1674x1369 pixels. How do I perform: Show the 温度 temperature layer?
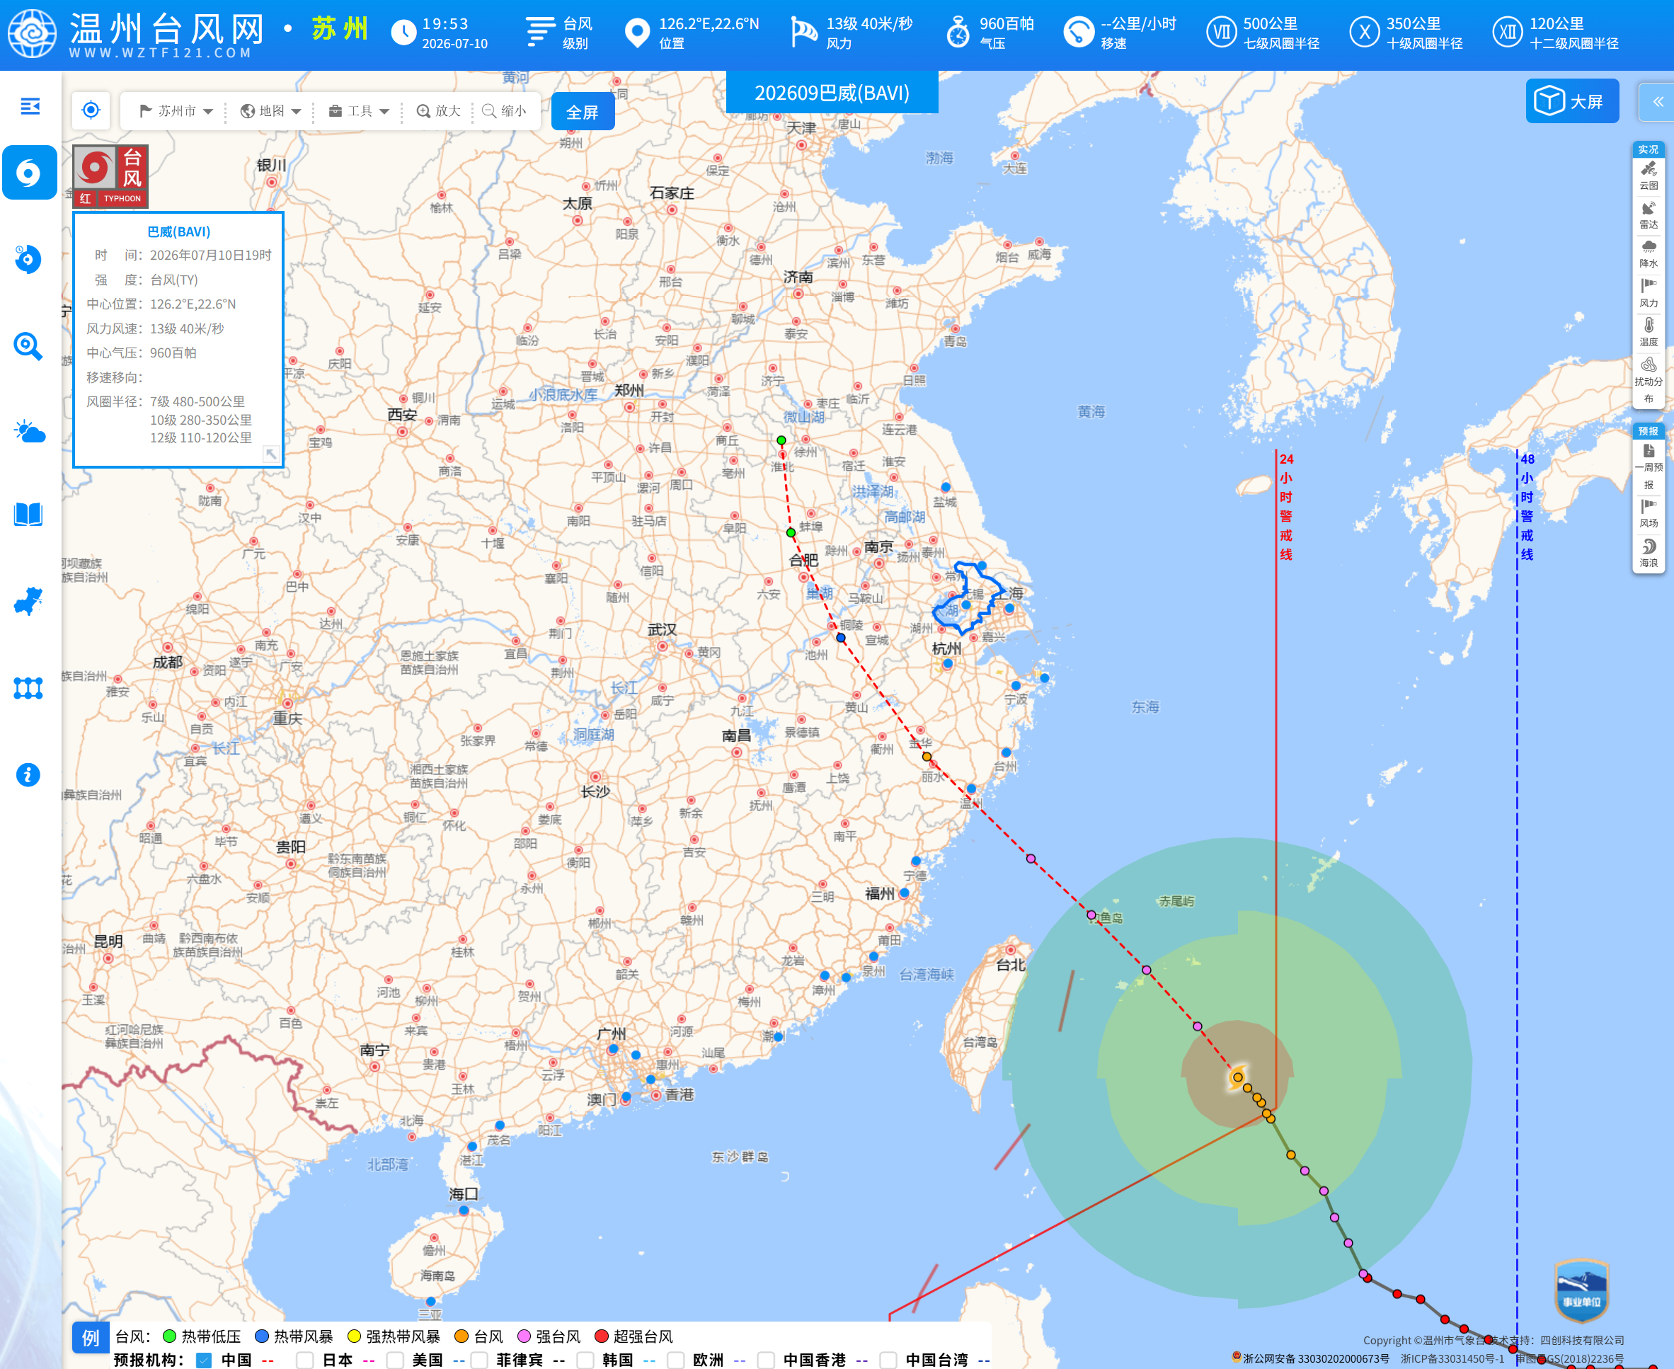(x=1648, y=332)
